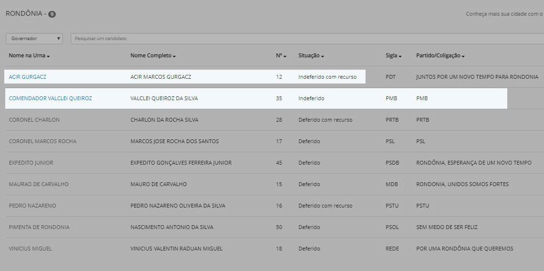Open candidate EXPEDITO JUNIOR link

tap(31, 163)
